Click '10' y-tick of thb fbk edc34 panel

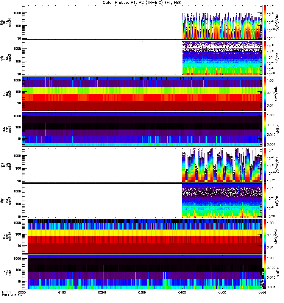[x=19, y=103]
